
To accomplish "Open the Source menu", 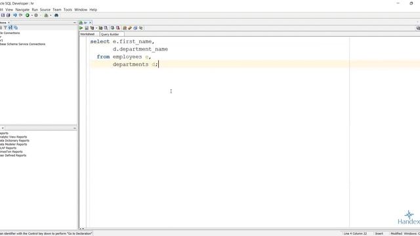I will (45, 10).
